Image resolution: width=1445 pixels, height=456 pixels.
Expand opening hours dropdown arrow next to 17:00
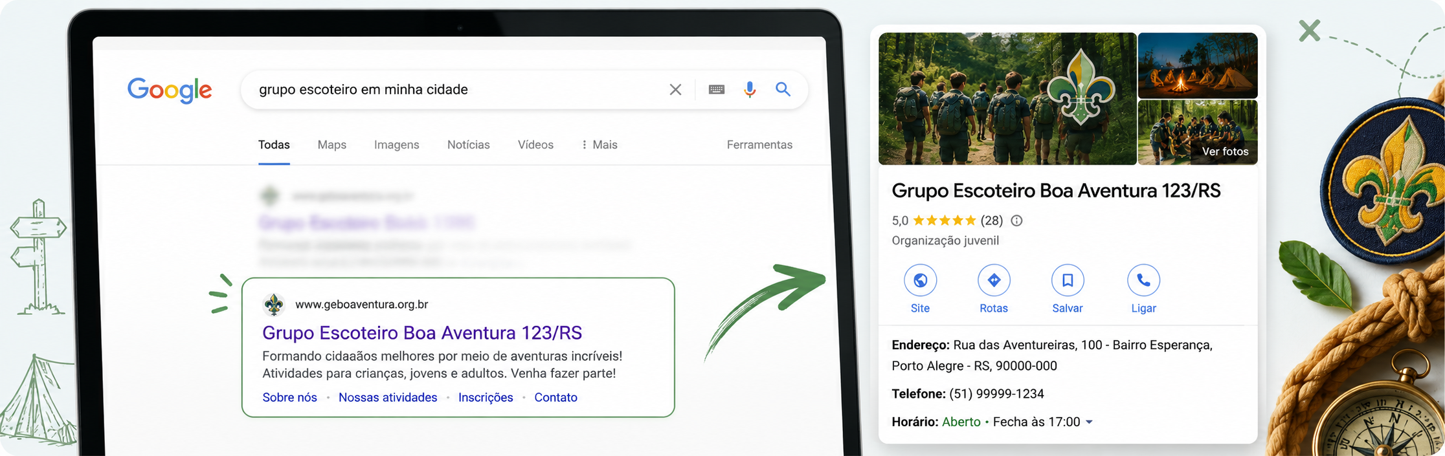(1089, 422)
